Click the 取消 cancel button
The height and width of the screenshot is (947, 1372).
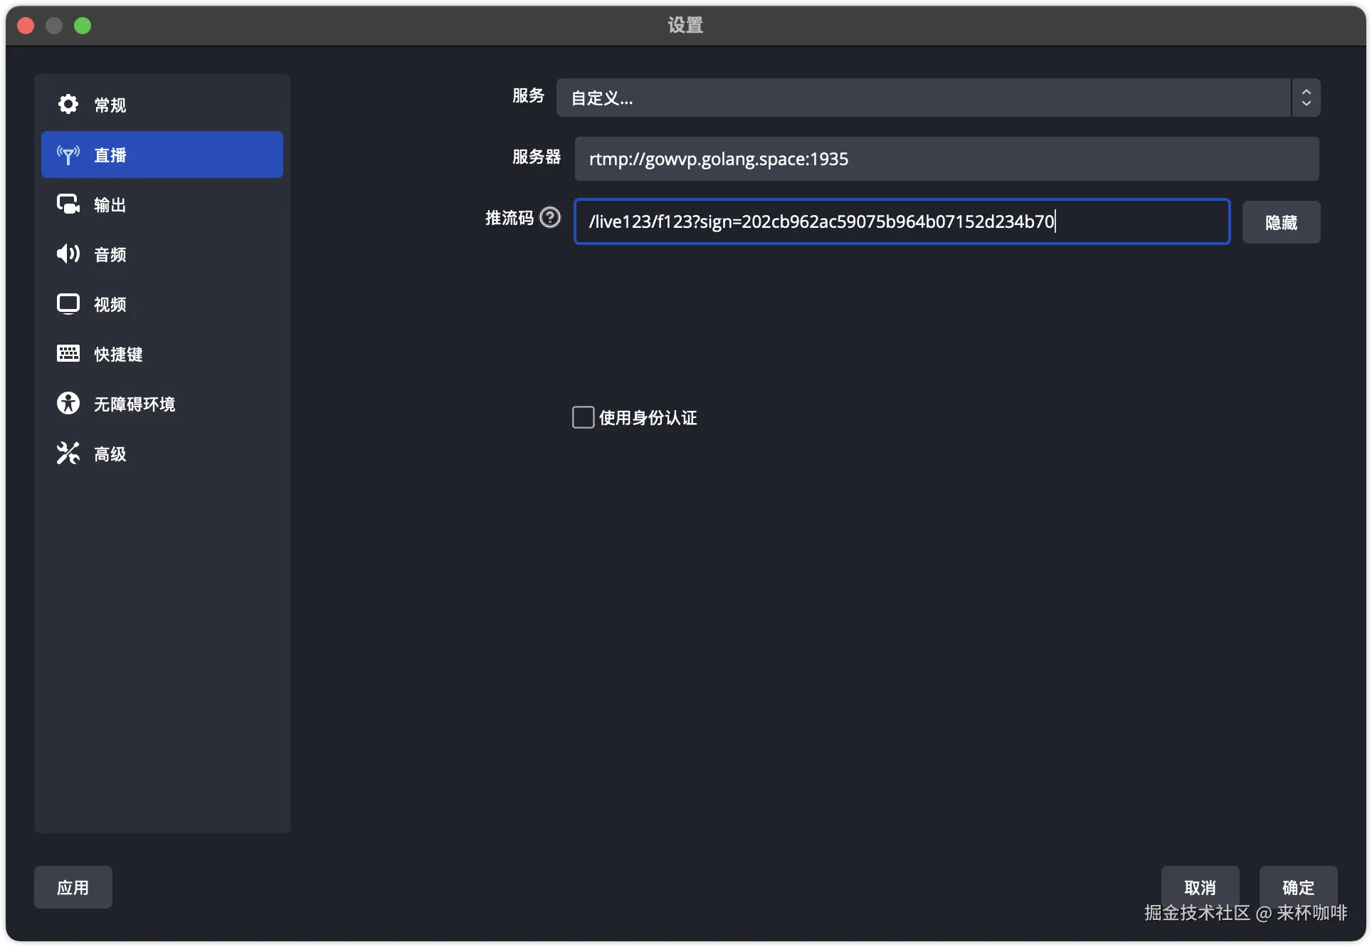[1200, 886]
